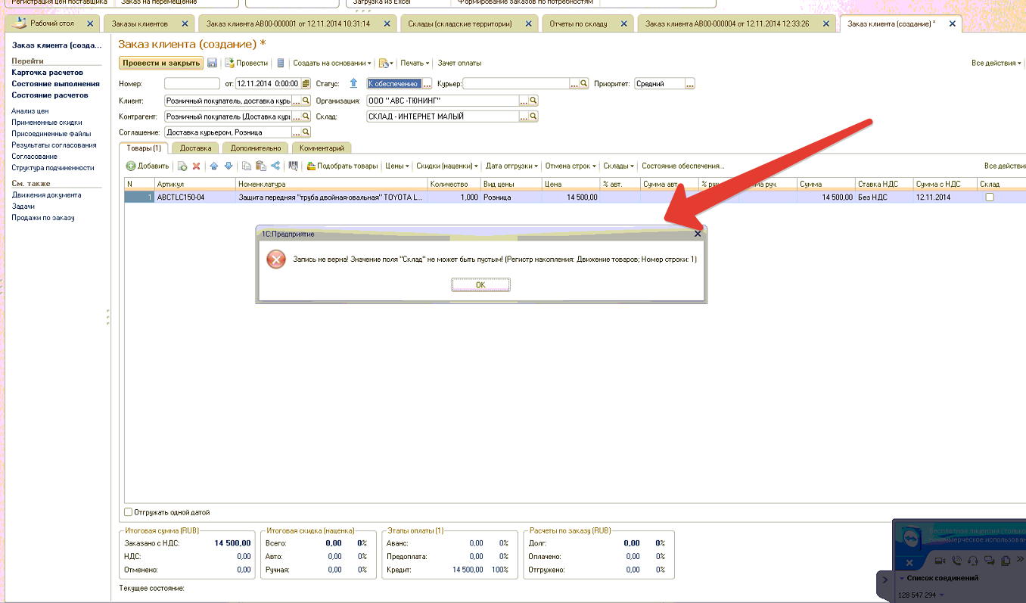Toggle the 'Отгружать одной датой' checkbox
Image resolution: width=1026 pixels, height=603 pixels.
(x=128, y=512)
